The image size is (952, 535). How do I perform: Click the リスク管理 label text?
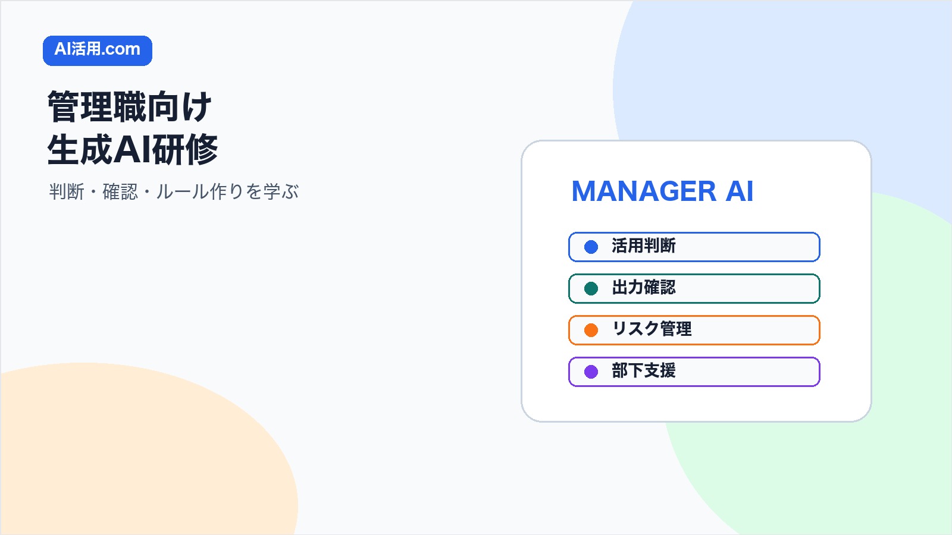[652, 329]
